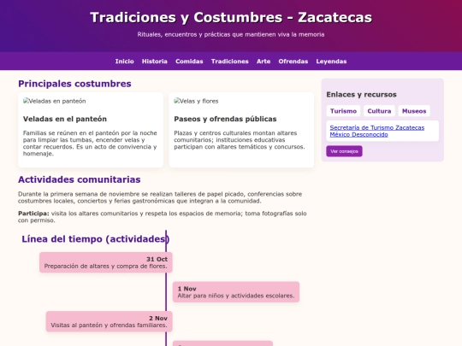The width and height of the screenshot is (462, 346).
Task: Choose the Museos tab
Action: [x=414, y=111]
